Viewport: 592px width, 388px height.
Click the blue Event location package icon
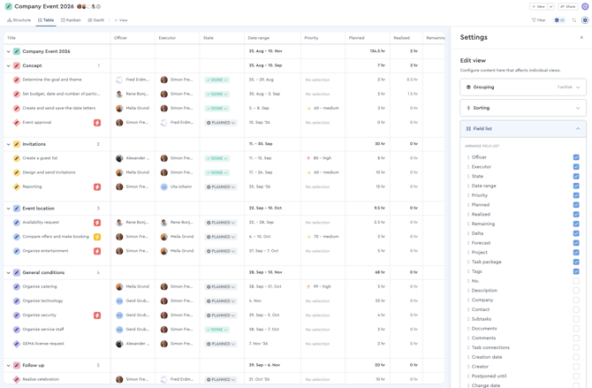tap(17, 209)
